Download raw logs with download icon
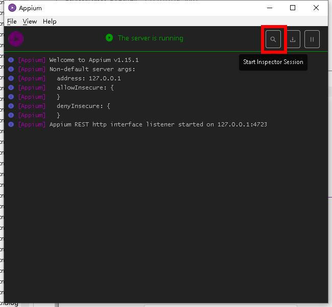Viewport: 332px width, 307px height. (293, 39)
